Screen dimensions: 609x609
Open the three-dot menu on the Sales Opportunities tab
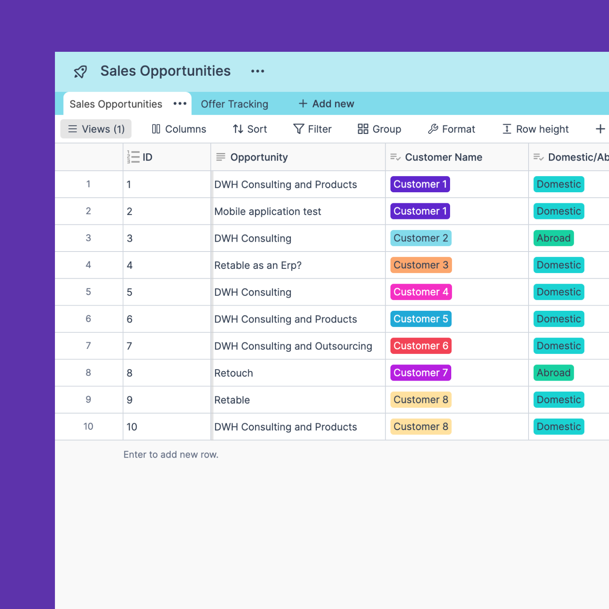(x=180, y=103)
